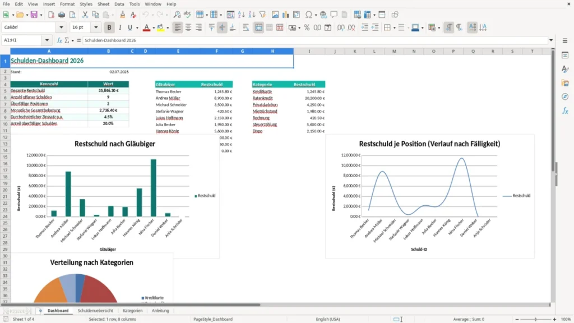Apply the AutoFilter funnel
574x323 pixels.
point(262,15)
